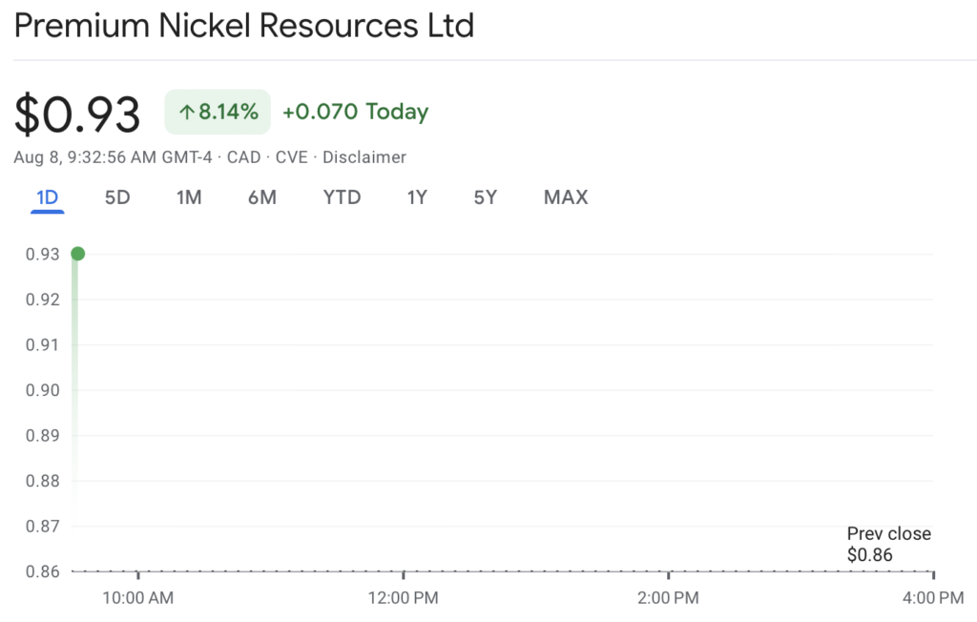
Task: Select the 1D time range tab
Action: tap(48, 197)
